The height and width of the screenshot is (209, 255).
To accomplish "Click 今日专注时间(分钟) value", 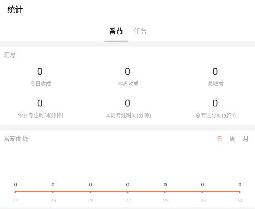I will click(40, 103).
